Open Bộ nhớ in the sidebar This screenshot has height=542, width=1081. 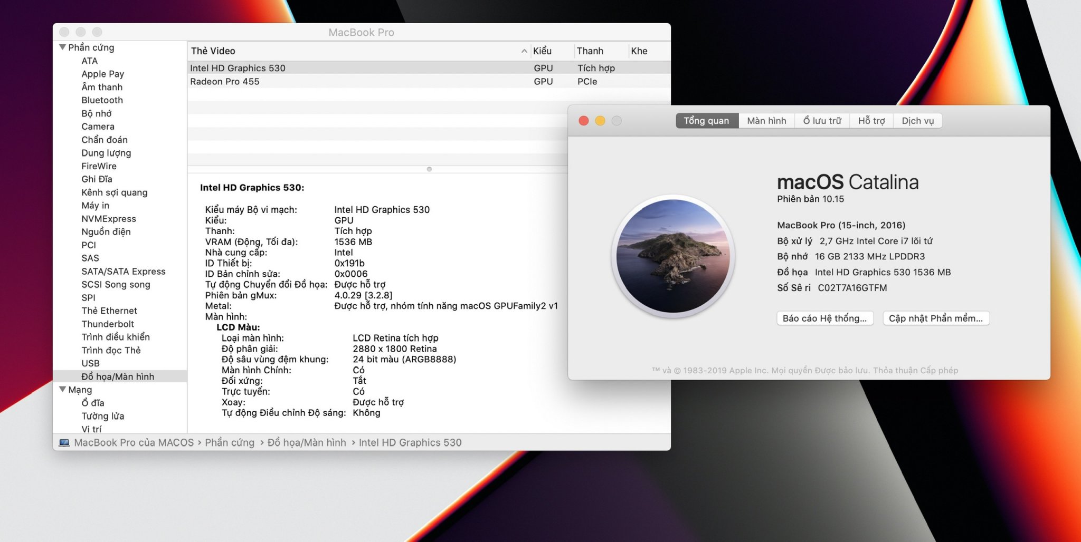coord(97,113)
